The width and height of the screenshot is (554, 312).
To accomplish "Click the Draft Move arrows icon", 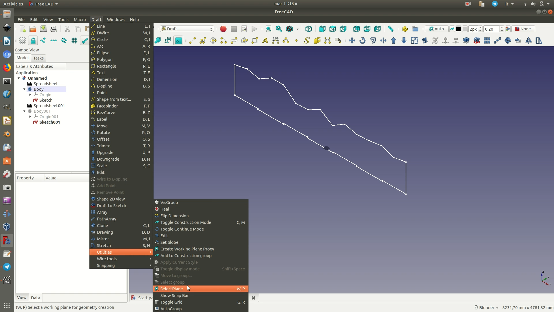I will coord(352,40).
